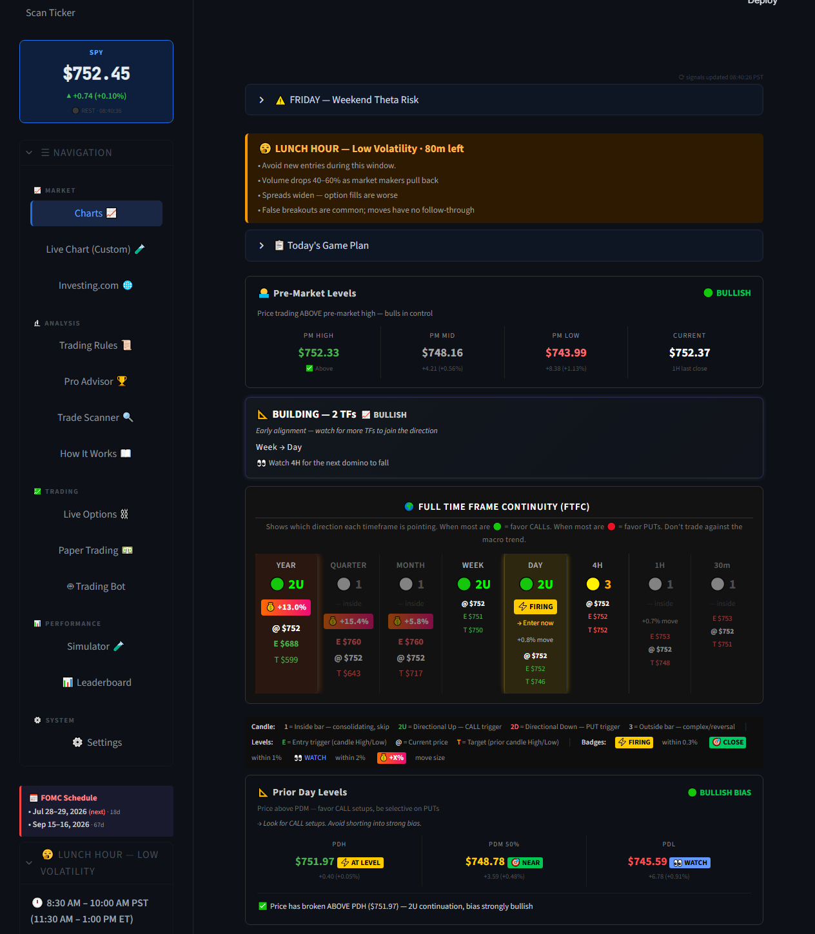Screen dimensions: 815x934
Task: Click the eyes icon beside Watch 4H
Action: (261, 463)
